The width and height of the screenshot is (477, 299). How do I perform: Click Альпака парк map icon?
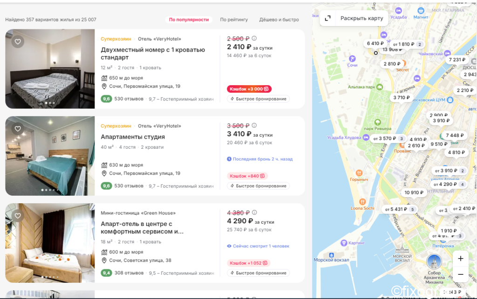point(380,87)
